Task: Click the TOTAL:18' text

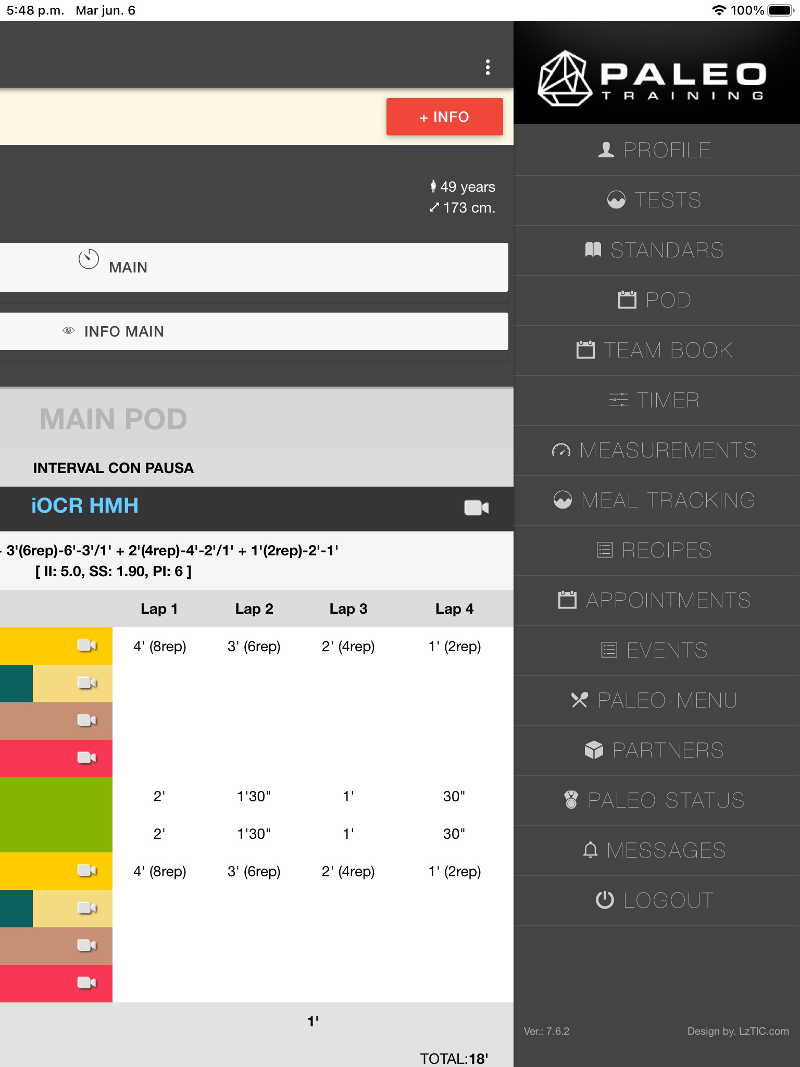Action: (454, 1058)
